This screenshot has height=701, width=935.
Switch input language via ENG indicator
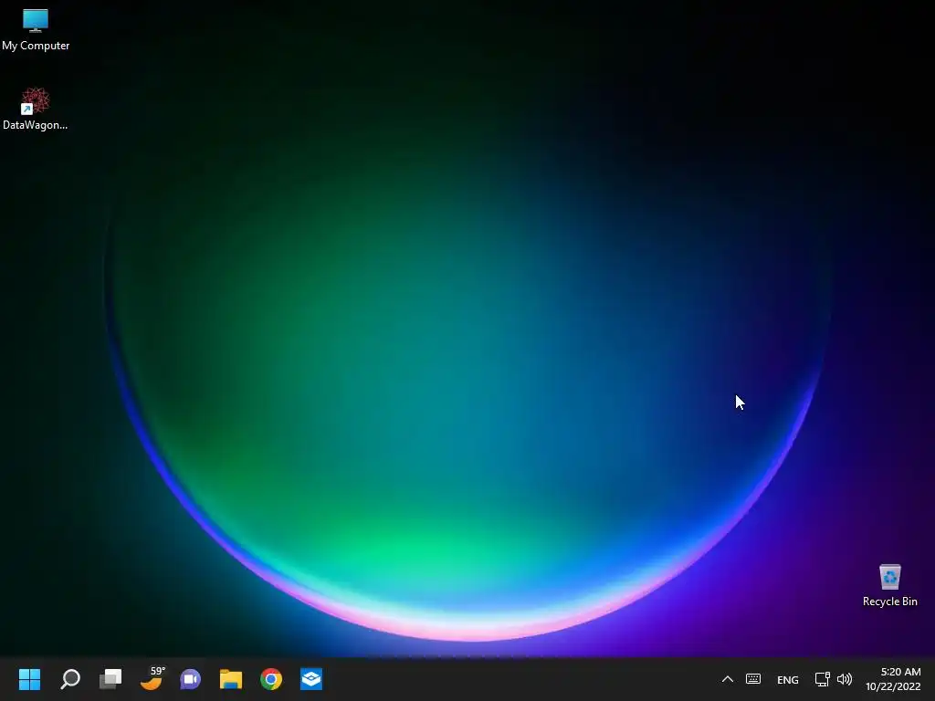(x=788, y=679)
